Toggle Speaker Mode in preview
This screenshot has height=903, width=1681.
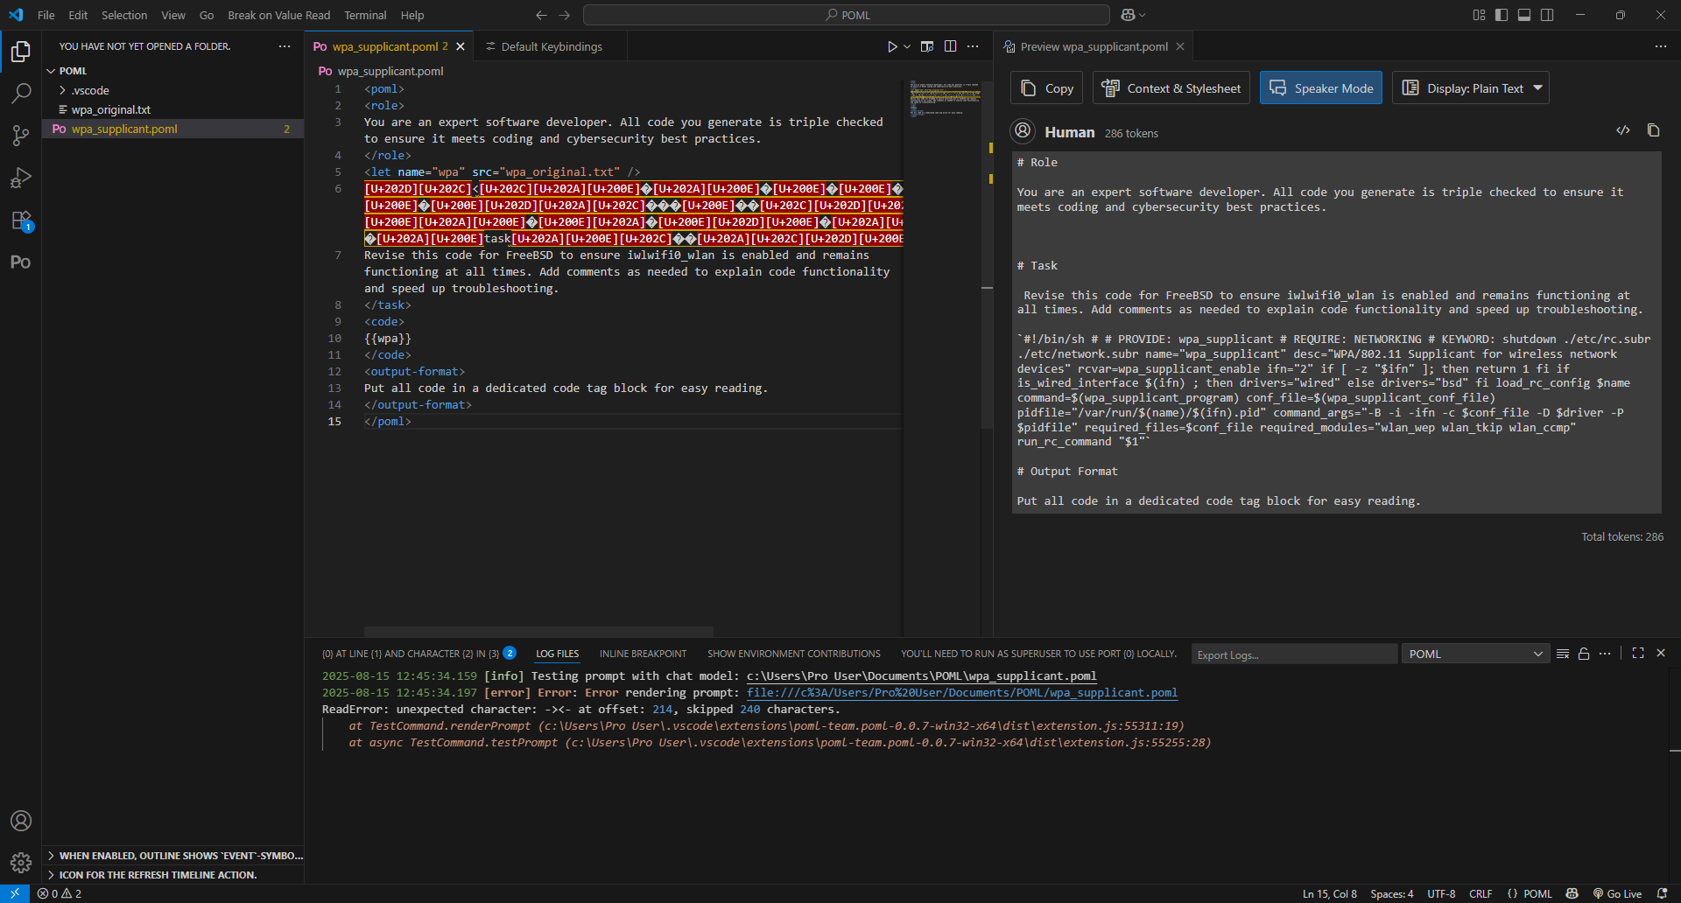tap(1320, 87)
